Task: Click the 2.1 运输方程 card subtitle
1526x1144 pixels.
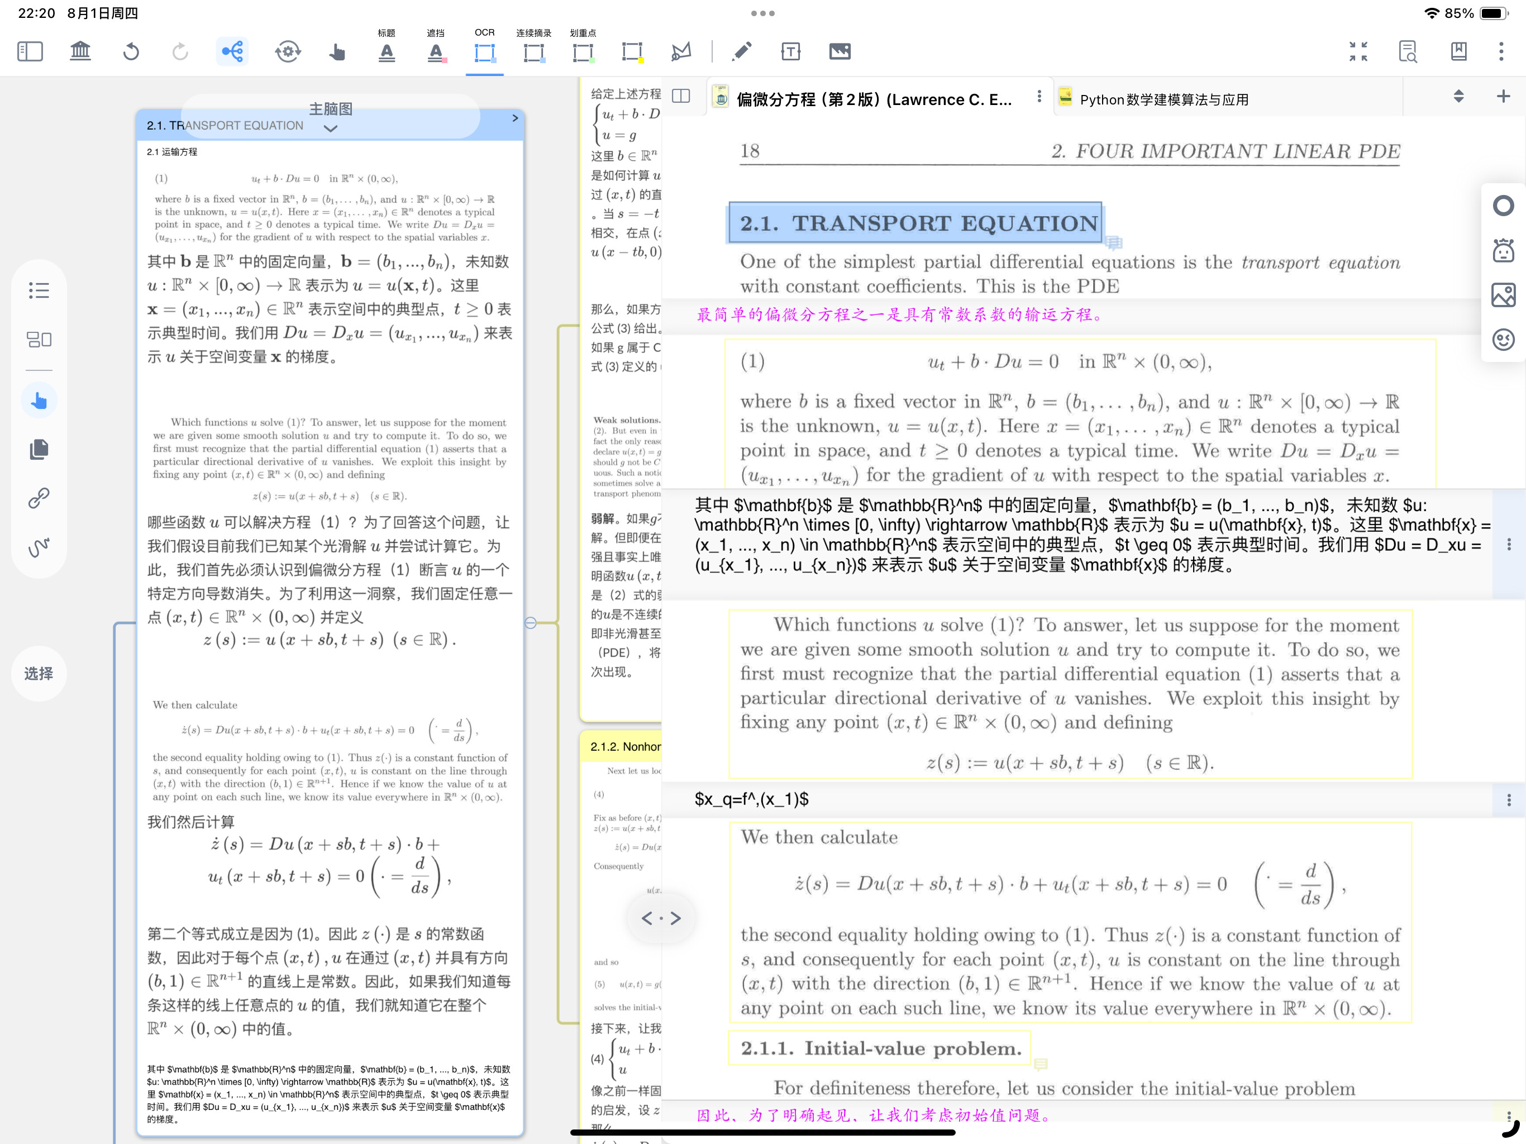Action: 172,152
